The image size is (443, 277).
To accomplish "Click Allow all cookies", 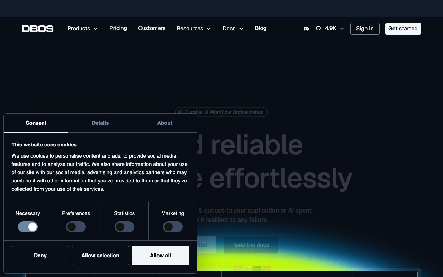I will tap(161, 256).
